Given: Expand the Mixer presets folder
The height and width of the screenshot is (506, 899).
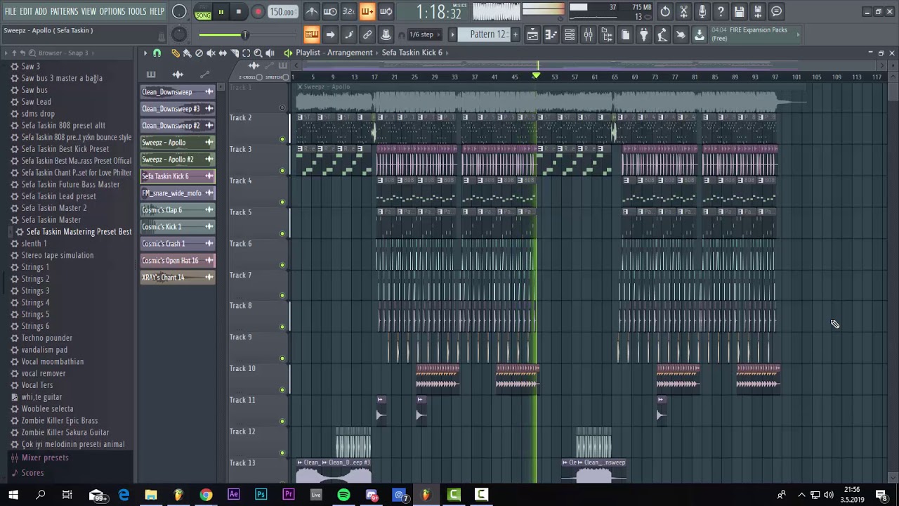Looking at the screenshot, I should 45,458.
